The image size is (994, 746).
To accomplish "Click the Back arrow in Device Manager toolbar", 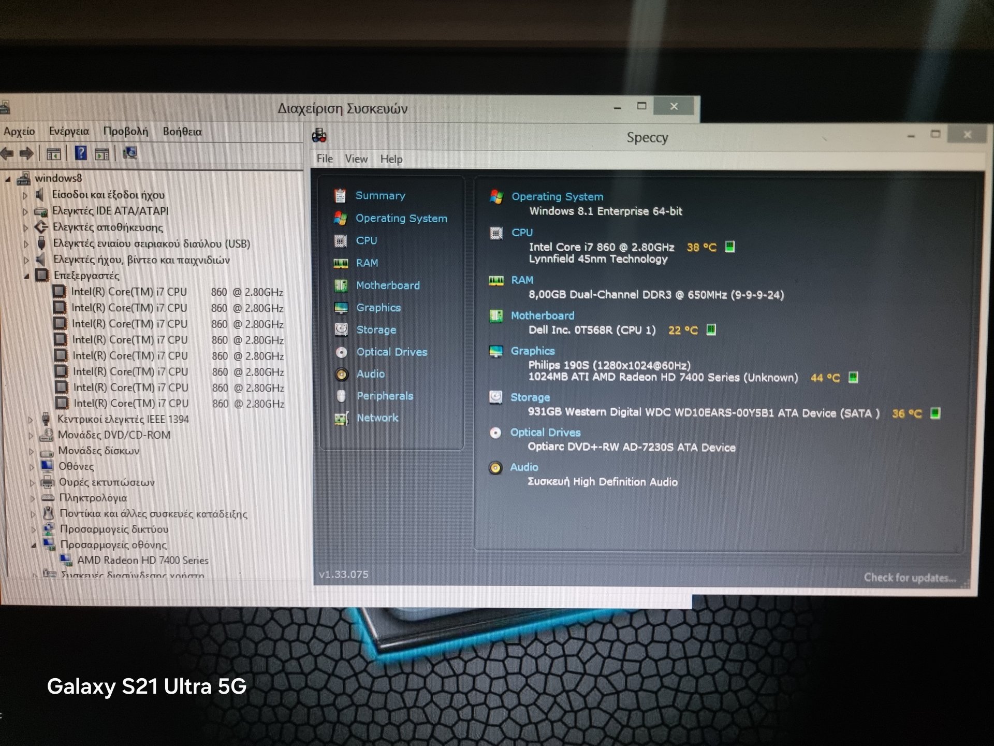I will click(x=7, y=153).
